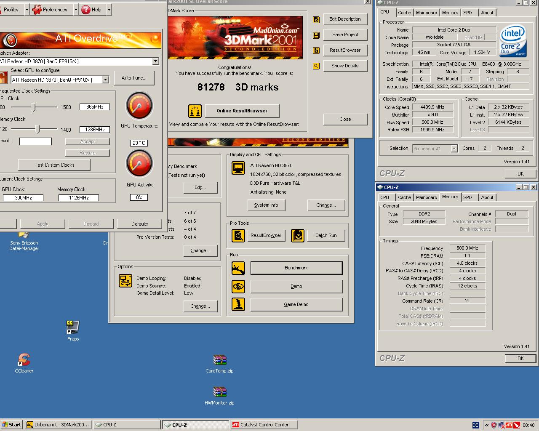539x431 pixels.
Task: Click the Change button in Options section
Action: point(200,306)
